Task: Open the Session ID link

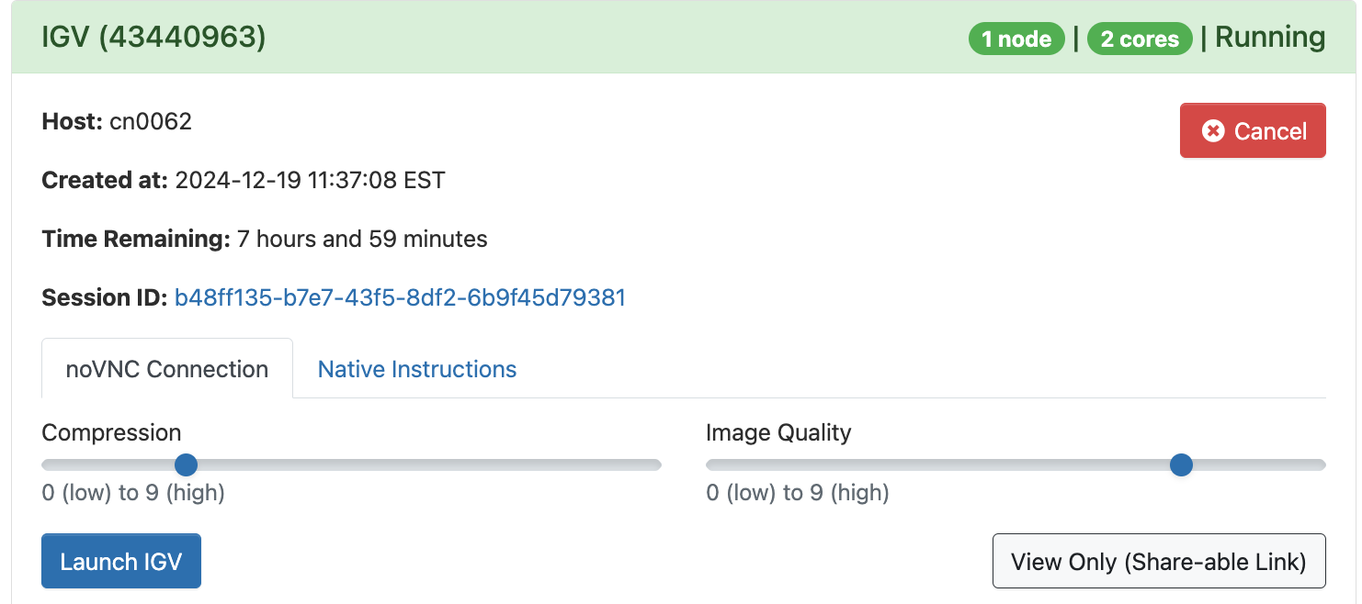Action: 400,297
